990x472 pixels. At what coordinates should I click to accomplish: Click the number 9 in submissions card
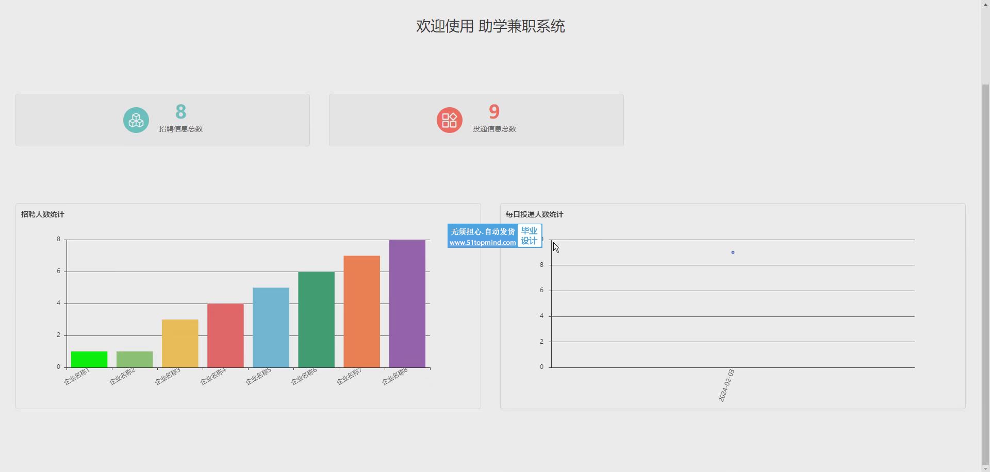point(494,112)
